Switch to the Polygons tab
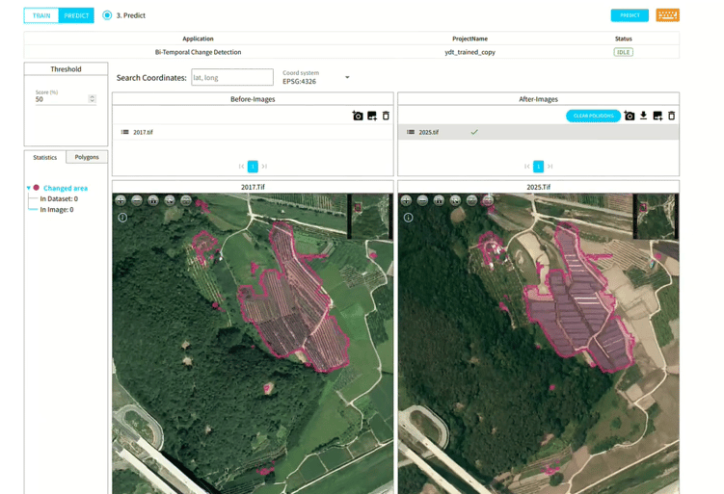 [87, 157]
